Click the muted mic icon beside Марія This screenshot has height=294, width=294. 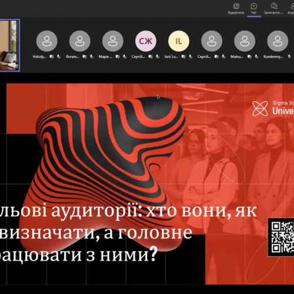pyautogui.click(x=125, y=56)
